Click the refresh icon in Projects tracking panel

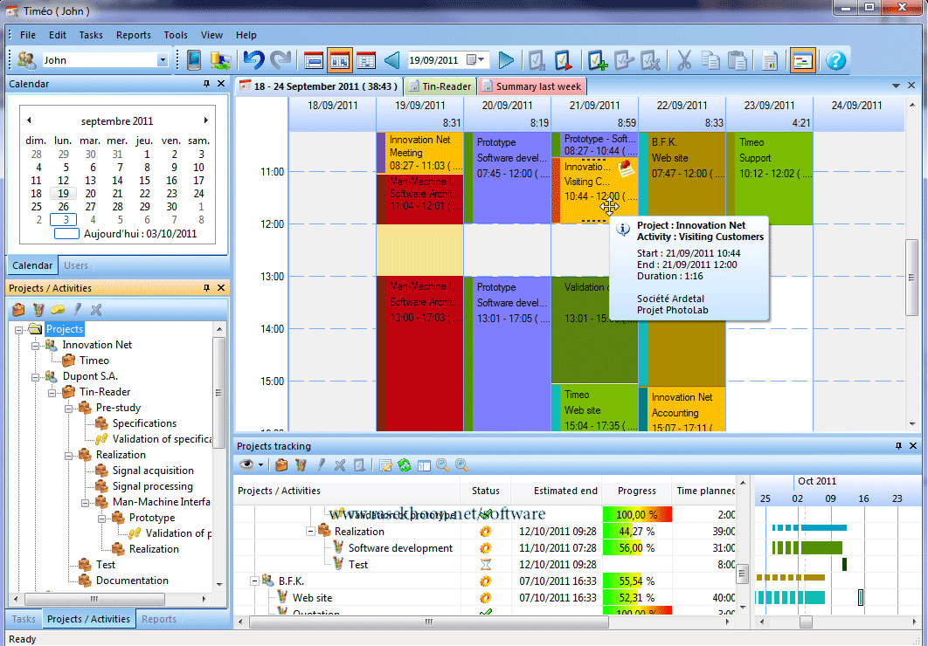coord(404,464)
